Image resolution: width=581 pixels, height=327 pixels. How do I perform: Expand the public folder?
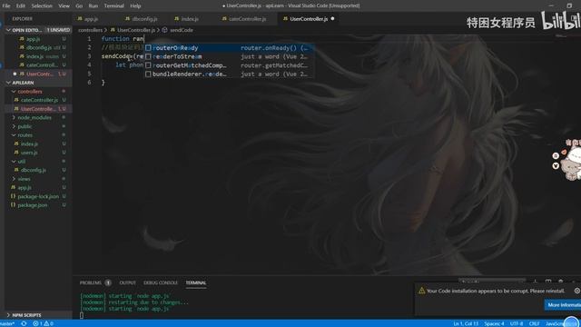pyautogui.click(x=14, y=126)
